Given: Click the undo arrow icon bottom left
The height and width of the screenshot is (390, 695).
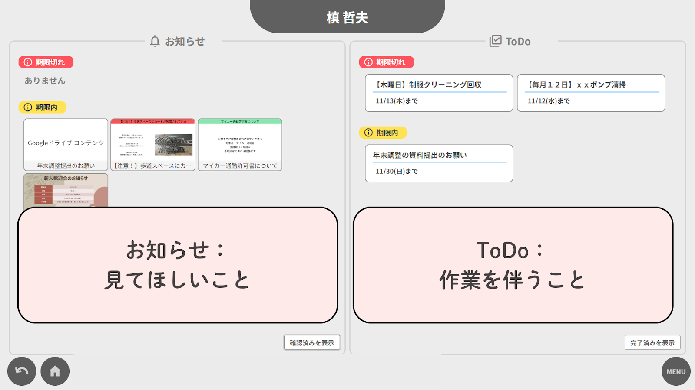Looking at the screenshot, I should (x=22, y=371).
